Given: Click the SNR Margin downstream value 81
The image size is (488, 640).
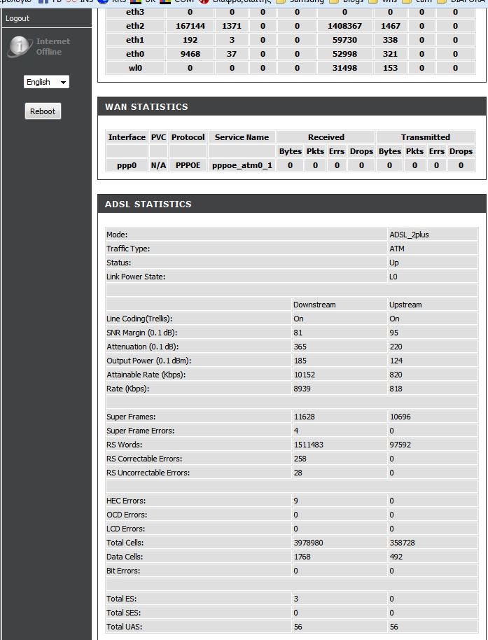Looking at the screenshot, I should click(x=298, y=333).
